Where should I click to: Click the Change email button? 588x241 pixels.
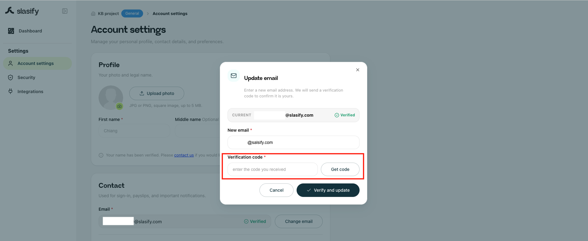click(299, 221)
